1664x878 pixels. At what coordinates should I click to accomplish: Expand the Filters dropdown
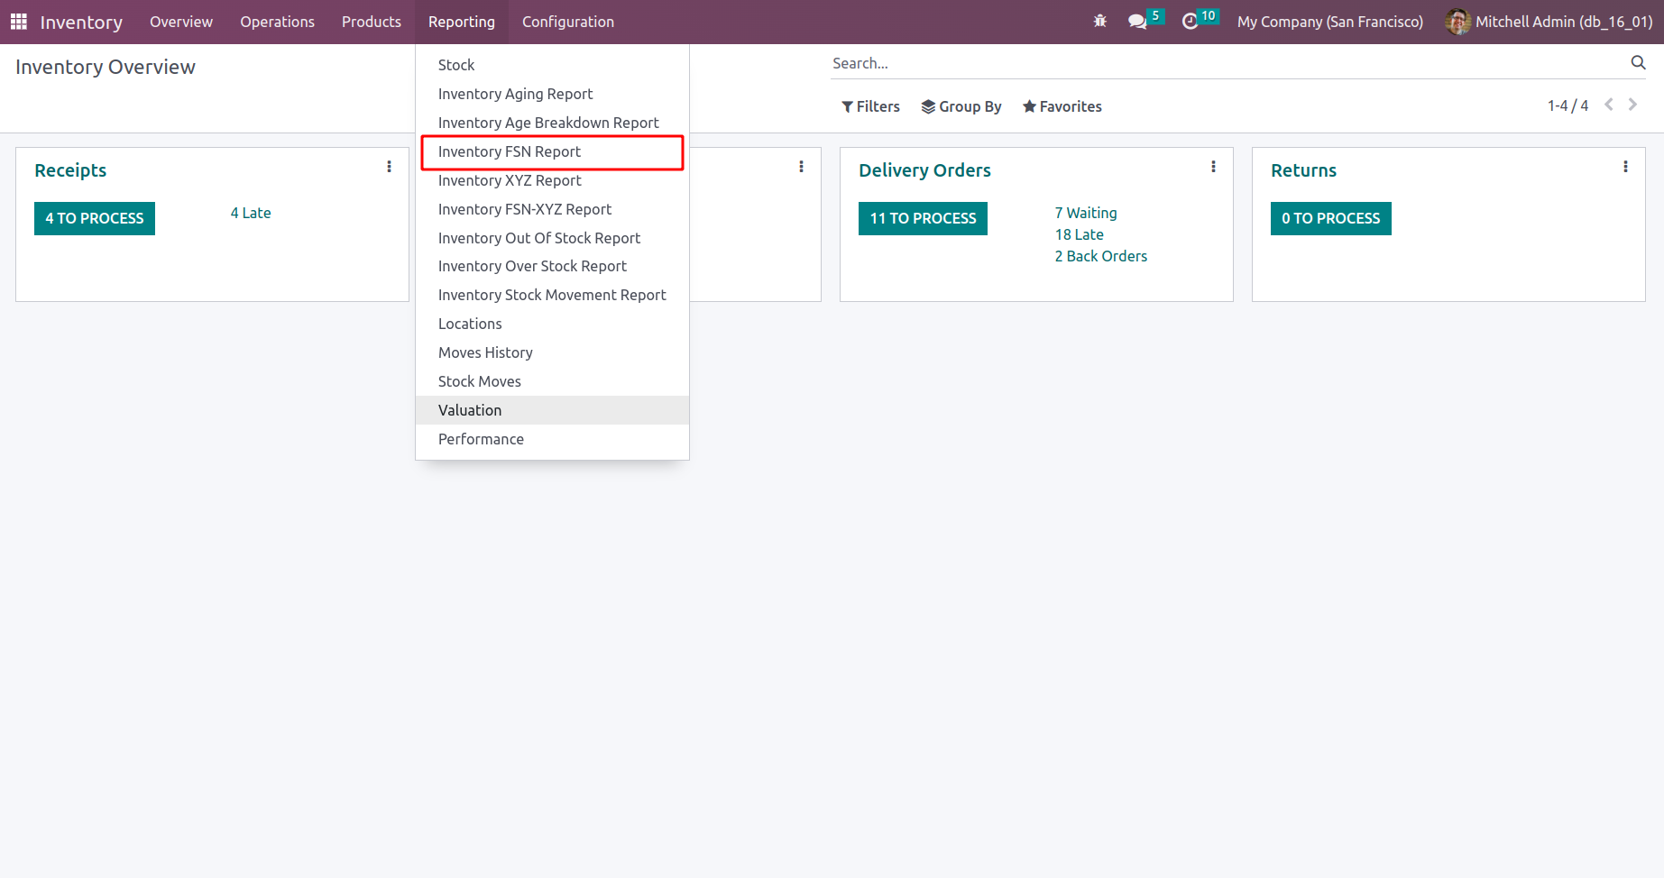870,106
